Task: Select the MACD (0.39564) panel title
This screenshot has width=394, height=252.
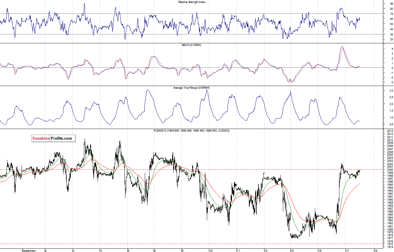Action: pyautogui.click(x=192, y=45)
